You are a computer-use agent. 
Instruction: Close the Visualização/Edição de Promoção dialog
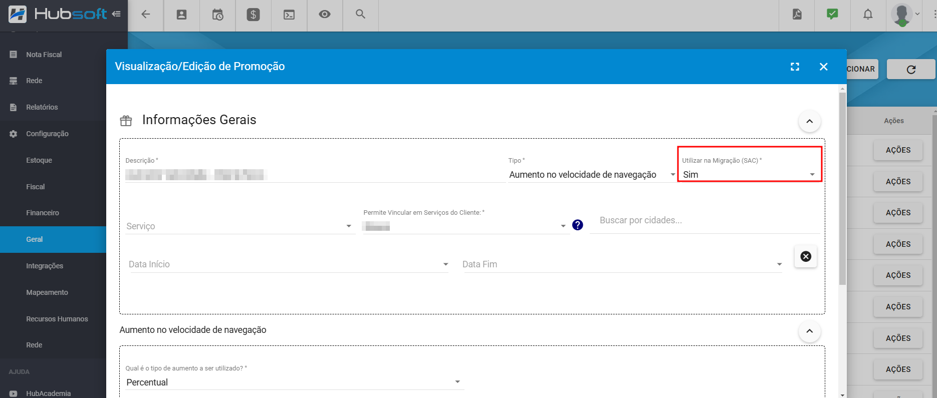coord(823,67)
